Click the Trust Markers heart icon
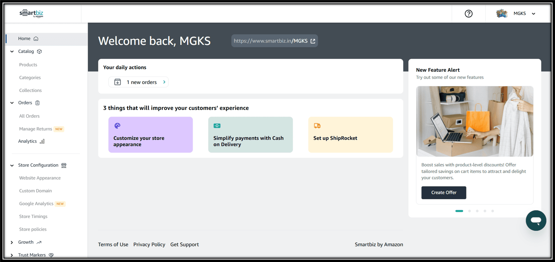The height and width of the screenshot is (262, 555). coord(51,255)
